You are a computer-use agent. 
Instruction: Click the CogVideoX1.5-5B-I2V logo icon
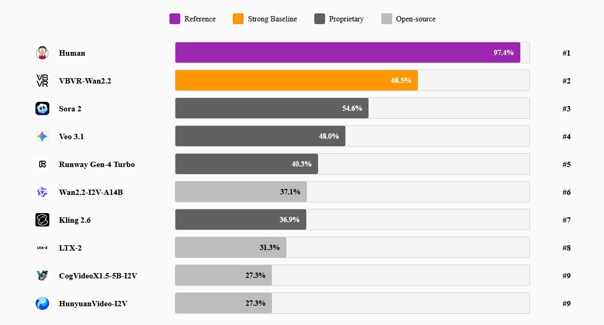[x=42, y=276]
